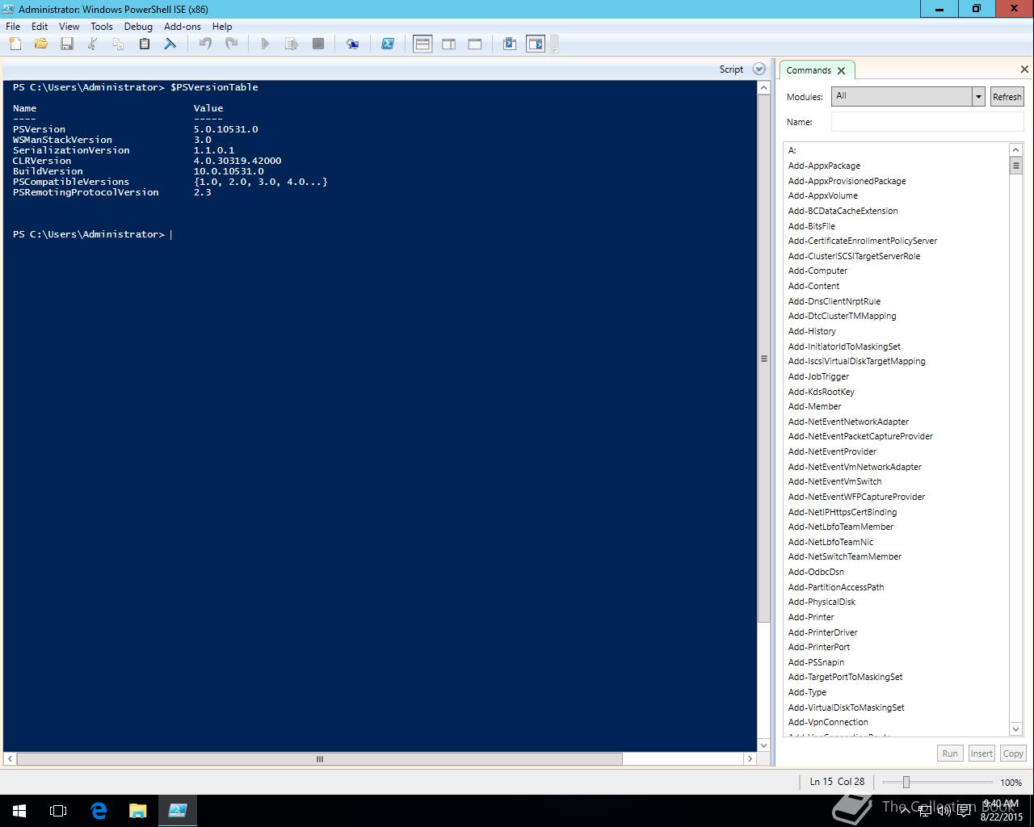The height and width of the screenshot is (827, 1034).
Task: Click the Paste clipboard icon
Action: [145, 44]
